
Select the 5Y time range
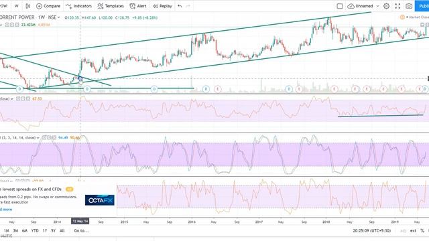54,231
